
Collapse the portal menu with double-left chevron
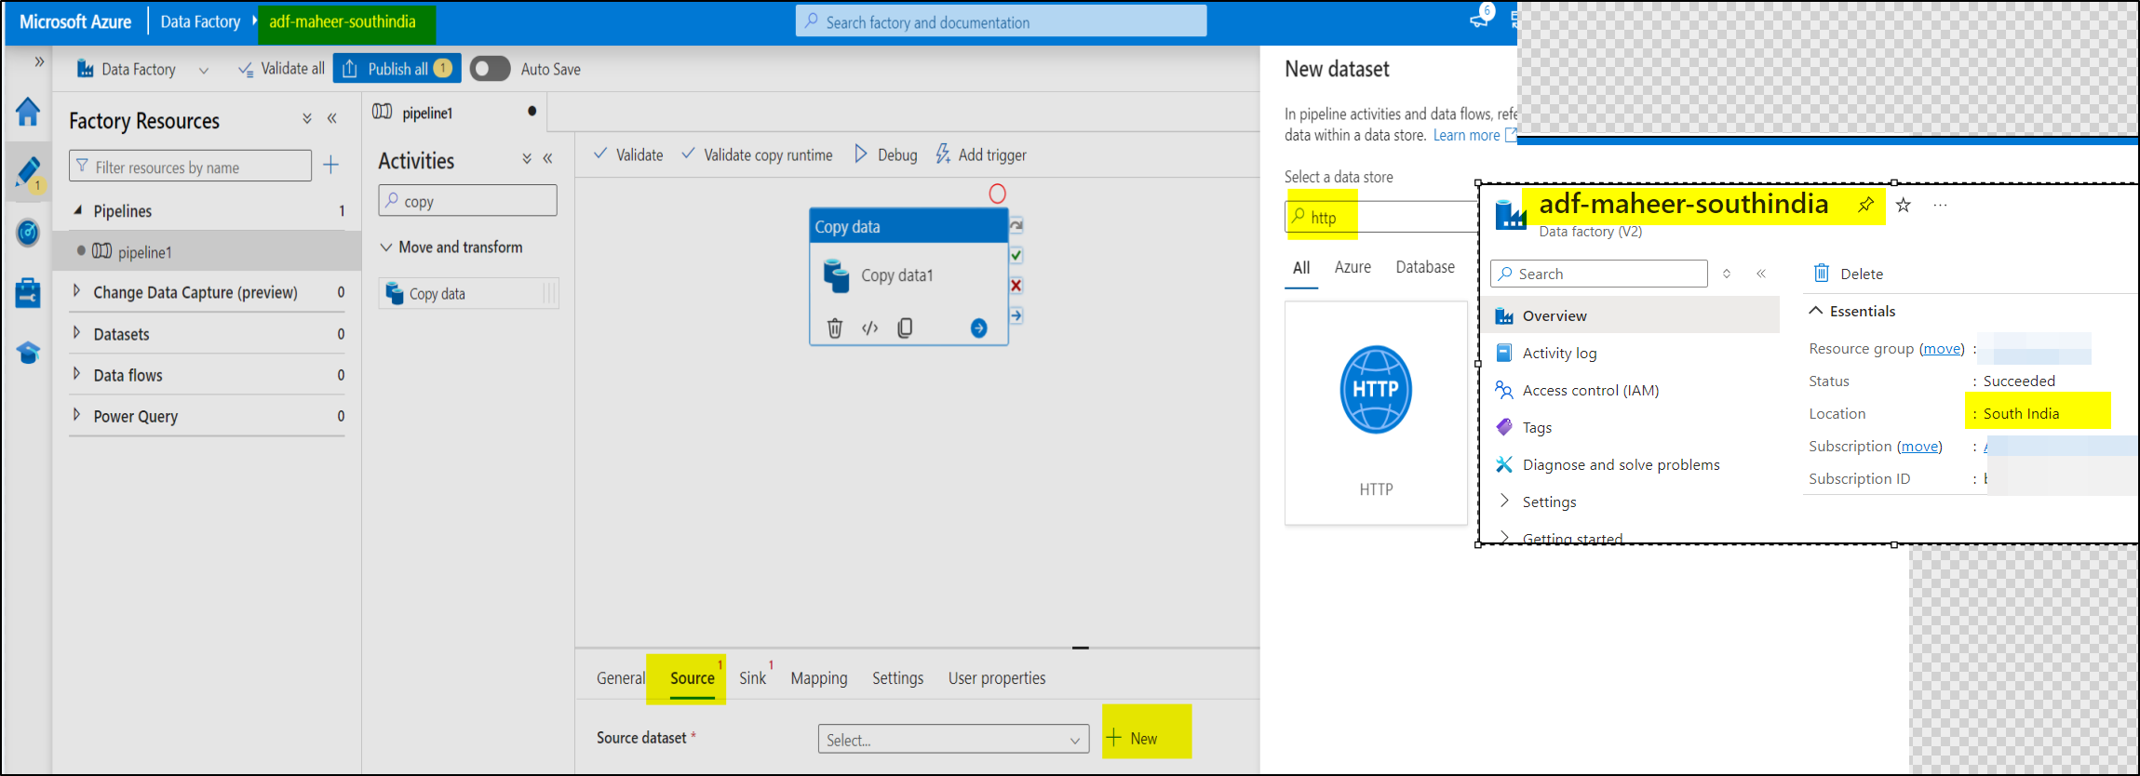1761,274
